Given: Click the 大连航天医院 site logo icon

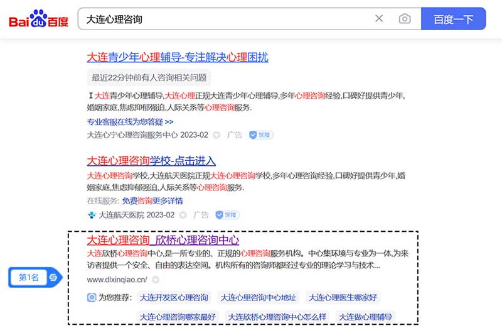Looking at the screenshot, I should 92,215.
